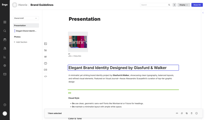Click the insert image icon in block toolbar
The height and width of the screenshot is (120, 205).
pyautogui.click(x=46, y=44)
